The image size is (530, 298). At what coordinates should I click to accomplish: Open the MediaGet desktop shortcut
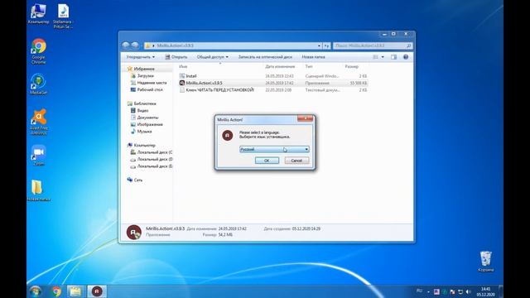pyautogui.click(x=38, y=84)
